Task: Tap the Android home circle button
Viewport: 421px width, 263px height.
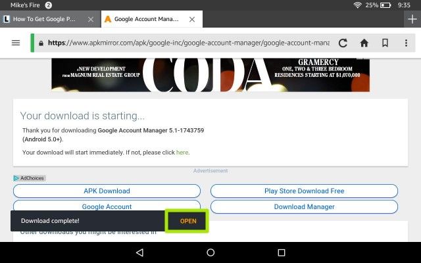Action: tap(210, 252)
